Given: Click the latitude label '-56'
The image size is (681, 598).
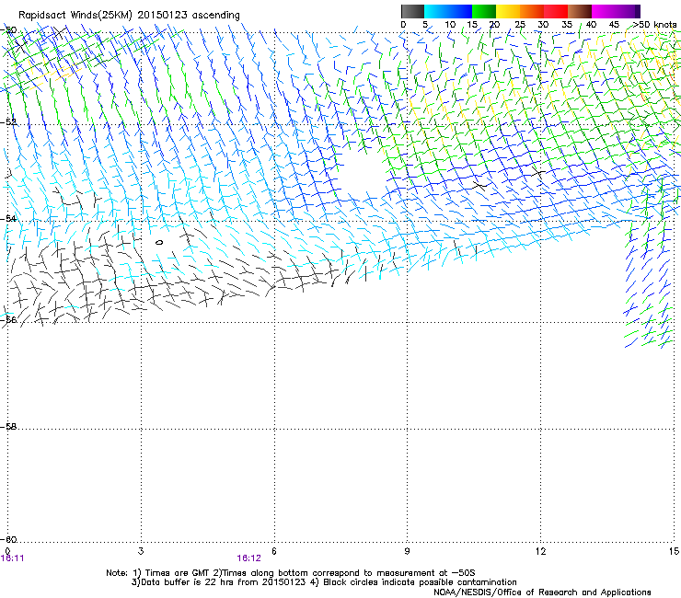Looking at the screenshot, I should tap(9, 320).
